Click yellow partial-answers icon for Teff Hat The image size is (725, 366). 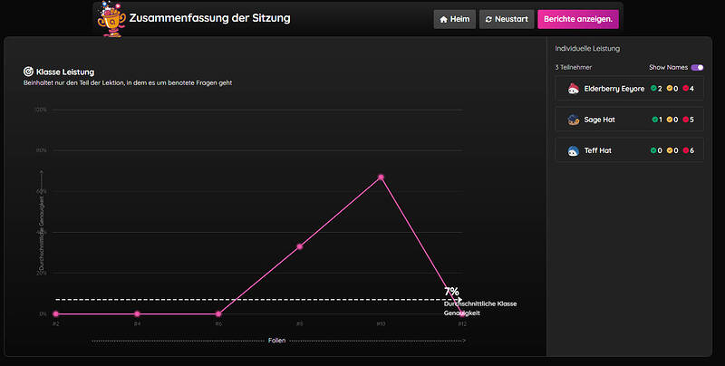pos(672,150)
